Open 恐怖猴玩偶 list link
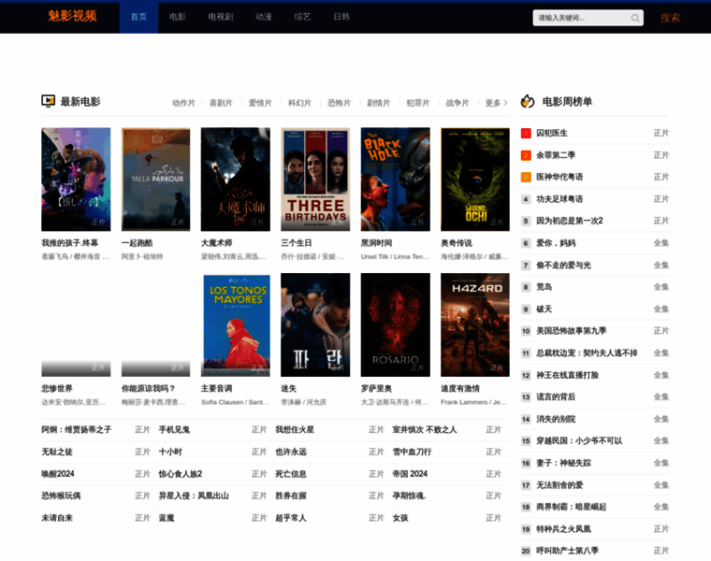This screenshot has height=561, width=711. 61,496
